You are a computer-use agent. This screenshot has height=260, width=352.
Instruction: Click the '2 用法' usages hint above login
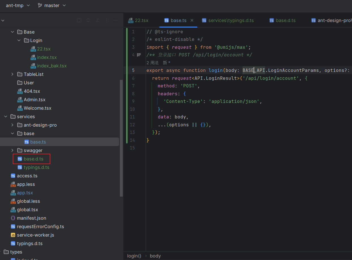coord(152,62)
